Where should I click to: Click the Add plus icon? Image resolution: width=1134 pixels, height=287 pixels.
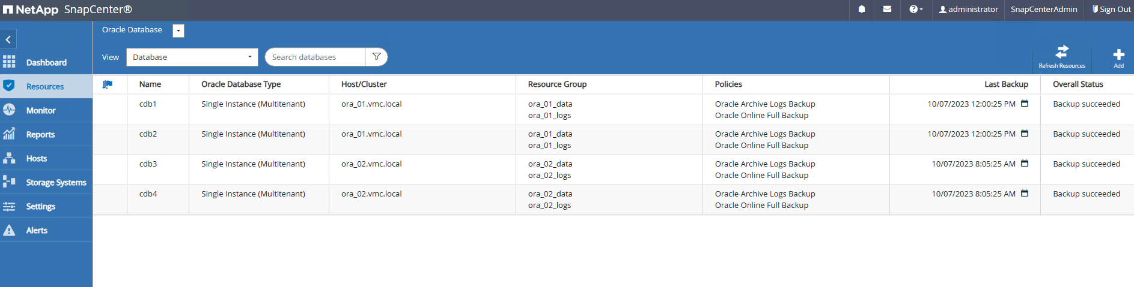[1118, 55]
